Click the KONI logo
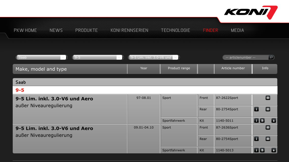Viewport: 289px width, 162px height. coord(251,12)
